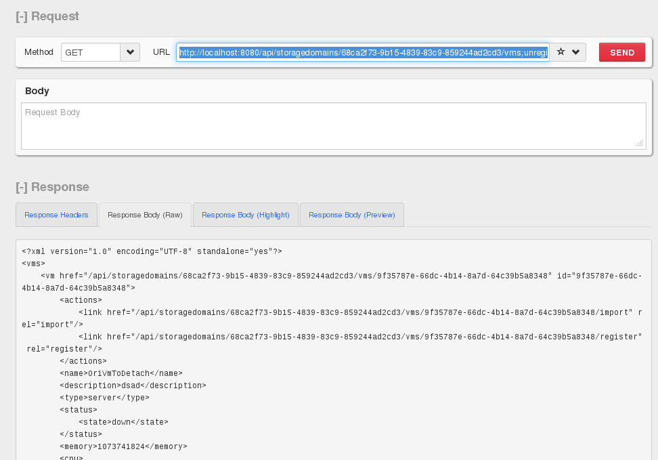Show the Response Body (Preview) tab
This screenshot has width=658, height=460.
point(352,215)
